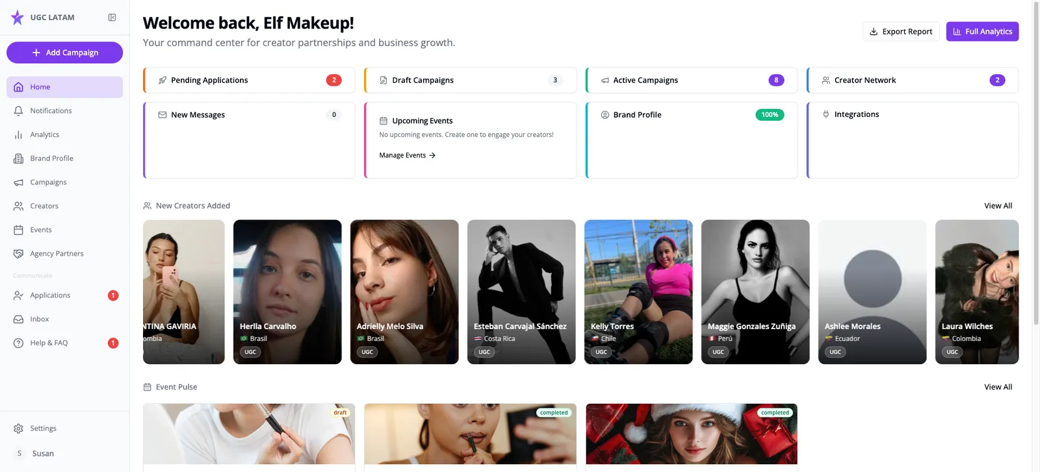Click the Pending Applications rocket icon
The height and width of the screenshot is (472, 1040).
(x=162, y=81)
